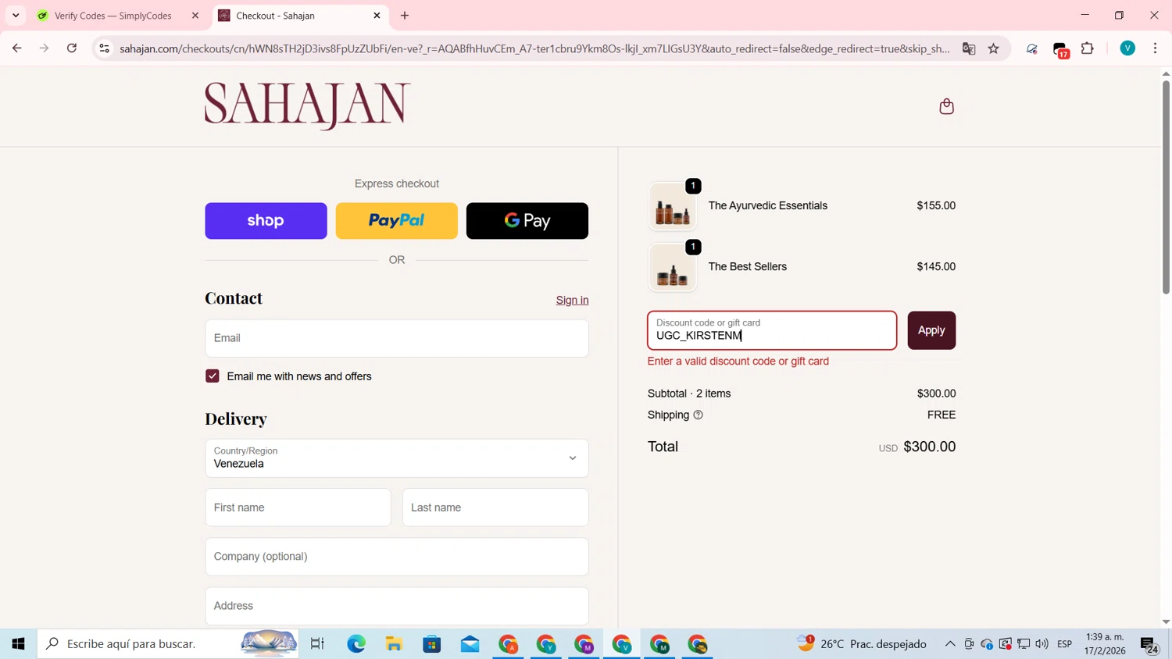The image size is (1172, 659).
Task: Pay with Google Pay button
Action: coord(527,221)
